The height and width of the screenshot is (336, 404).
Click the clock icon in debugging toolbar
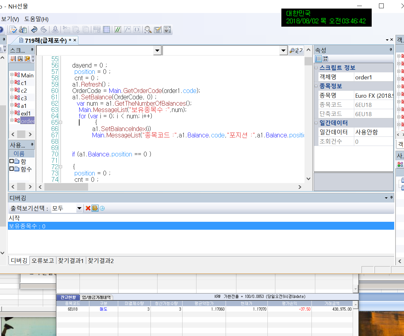click(102, 208)
